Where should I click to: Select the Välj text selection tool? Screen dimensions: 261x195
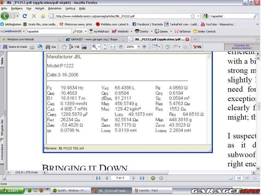pos(74,47)
